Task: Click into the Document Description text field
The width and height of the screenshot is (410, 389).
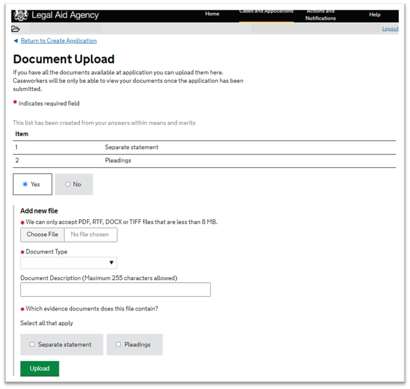Action: pyautogui.click(x=115, y=290)
